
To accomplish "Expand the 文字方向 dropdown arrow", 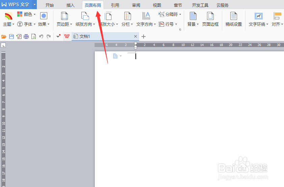I will pos(155,24).
